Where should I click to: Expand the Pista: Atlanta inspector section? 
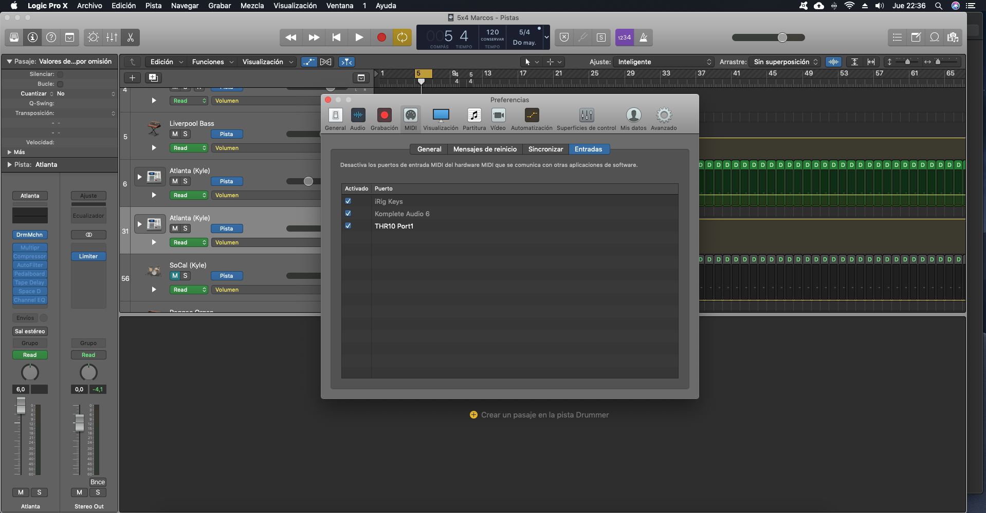tap(9, 165)
